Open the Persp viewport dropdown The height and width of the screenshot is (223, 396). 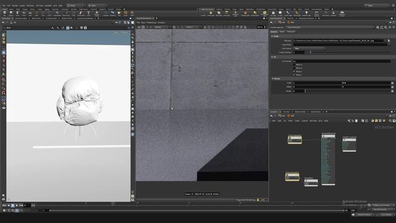click(116, 33)
